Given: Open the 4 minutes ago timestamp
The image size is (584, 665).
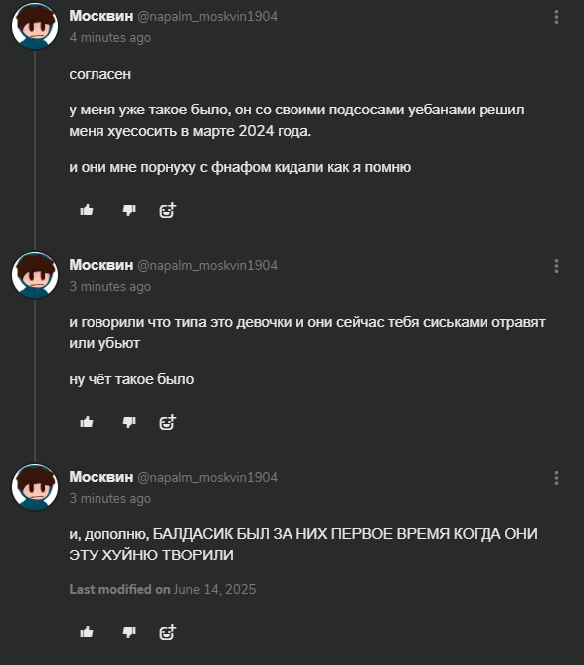Looking at the screenshot, I should [110, 37].
